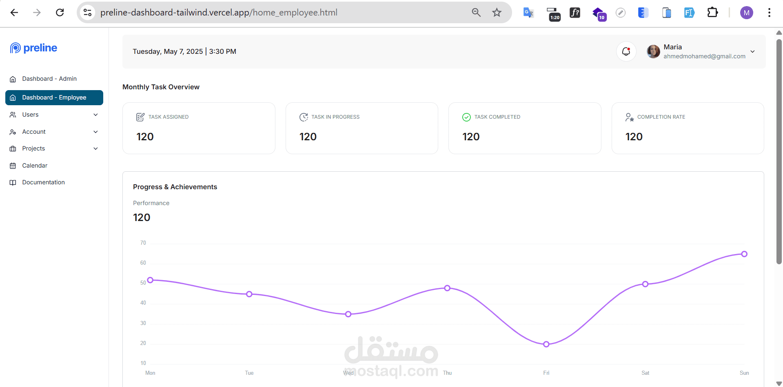This screenshot has height=387, width=783.
Task: Click the Task In Progress card
Action: 362,128
